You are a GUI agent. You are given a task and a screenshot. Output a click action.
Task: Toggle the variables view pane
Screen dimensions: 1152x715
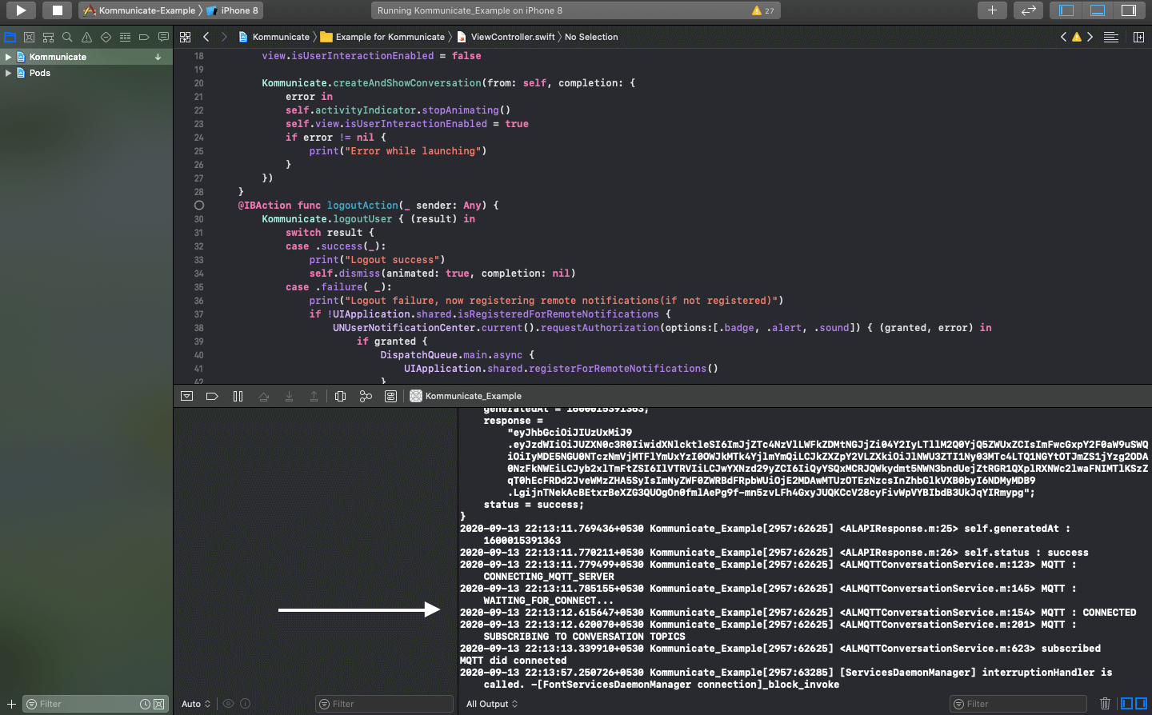1127,704
